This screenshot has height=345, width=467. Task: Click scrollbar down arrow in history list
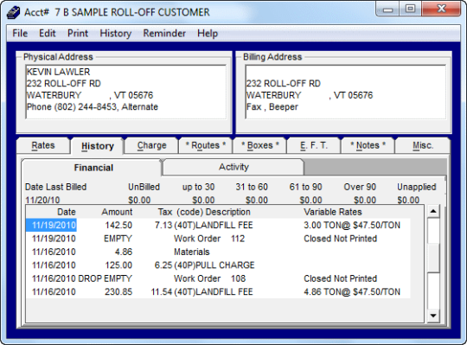[x=433, y=316]
